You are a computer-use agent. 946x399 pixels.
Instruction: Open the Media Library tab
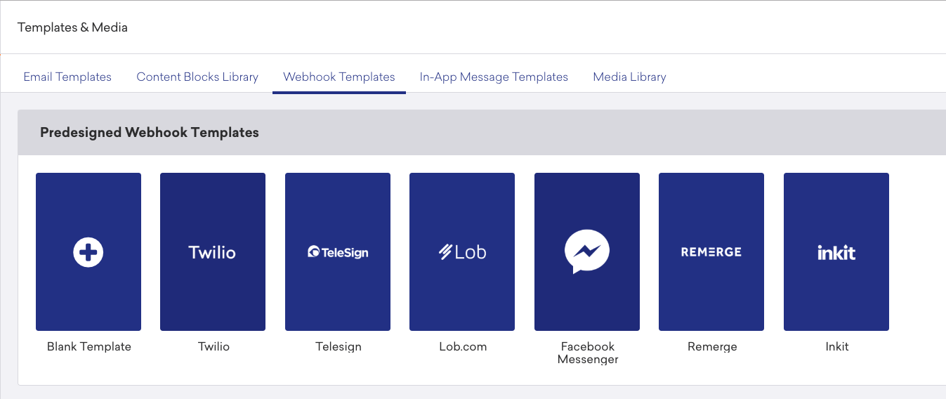pyautogui.click(x=629, y=77)
